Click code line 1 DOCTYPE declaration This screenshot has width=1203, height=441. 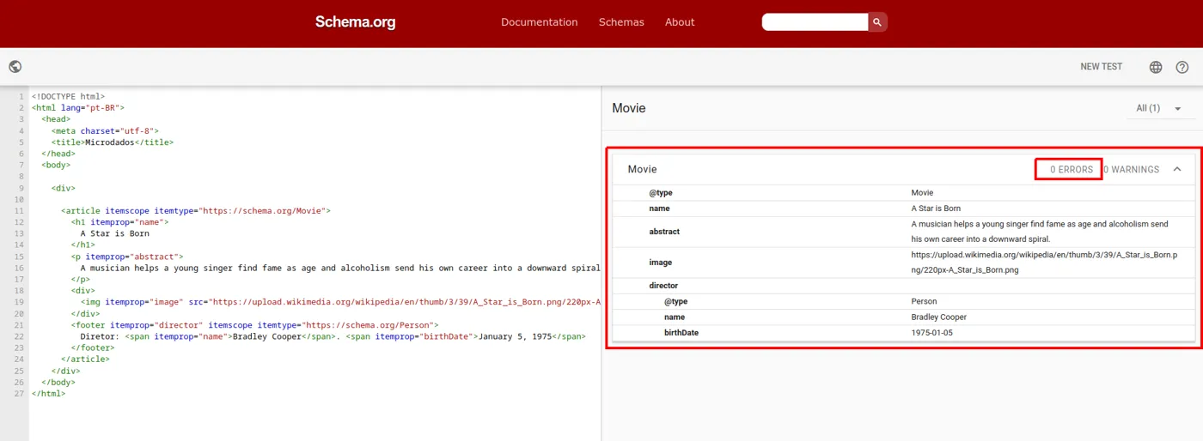click(x=68, y=97)
